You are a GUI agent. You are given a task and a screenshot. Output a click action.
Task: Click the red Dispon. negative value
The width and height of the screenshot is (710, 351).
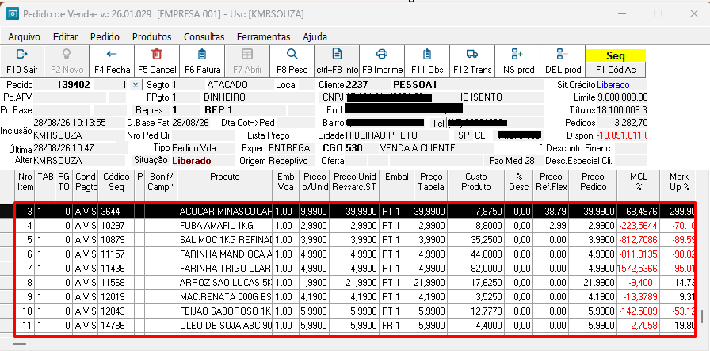(622, 135)
